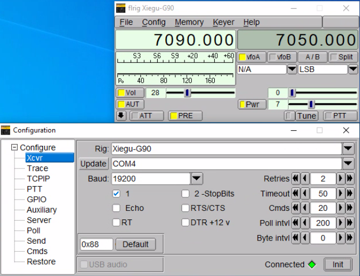Increase Poll intvl using the fast-right arrow

[x=350, y=223]
